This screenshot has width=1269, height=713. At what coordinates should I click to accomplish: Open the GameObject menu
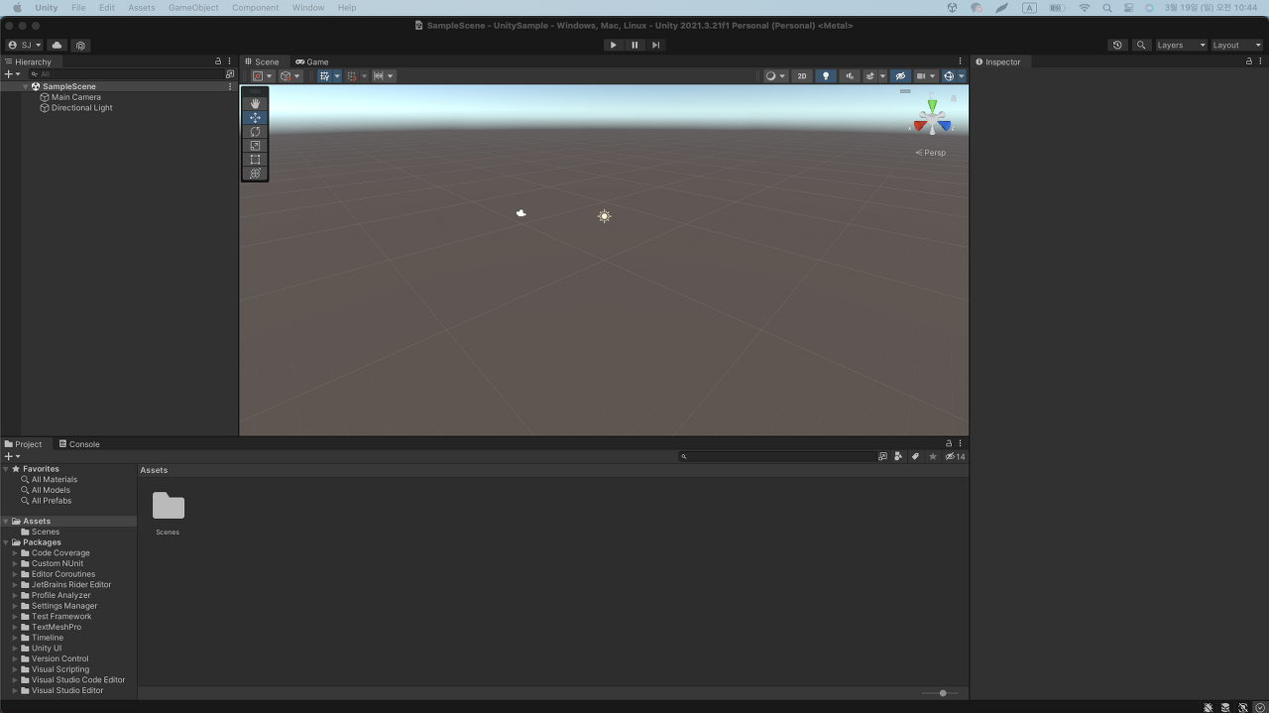193,7
